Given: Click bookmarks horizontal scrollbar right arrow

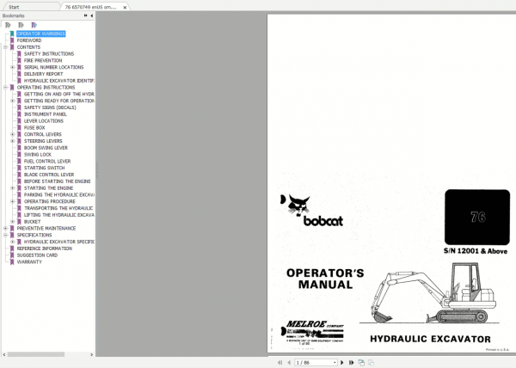Looking at the screenshot, I should (x=91, y=354).
